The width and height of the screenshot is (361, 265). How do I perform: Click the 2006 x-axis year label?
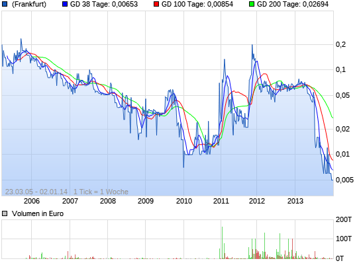click(32, 201)
